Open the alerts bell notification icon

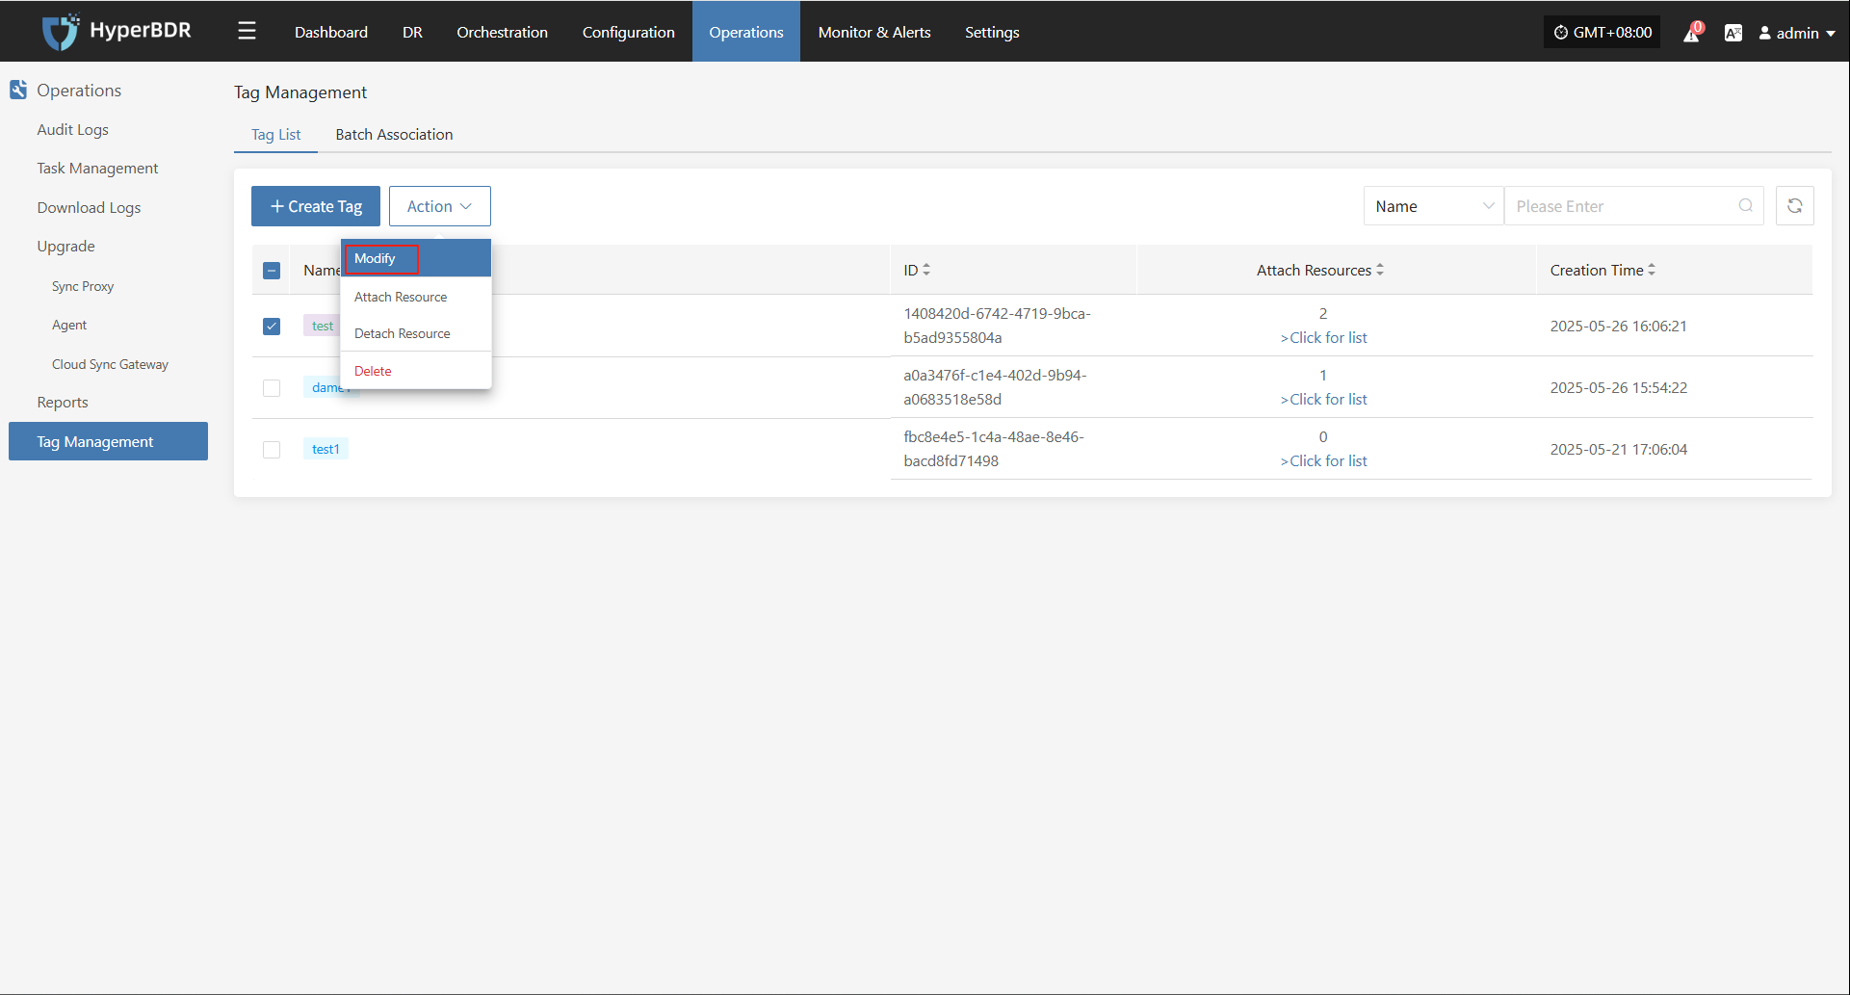coord(1692,33)
